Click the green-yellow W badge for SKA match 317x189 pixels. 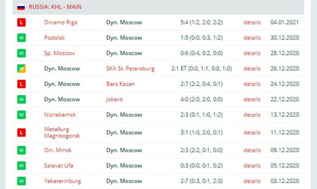click(22, 69)
